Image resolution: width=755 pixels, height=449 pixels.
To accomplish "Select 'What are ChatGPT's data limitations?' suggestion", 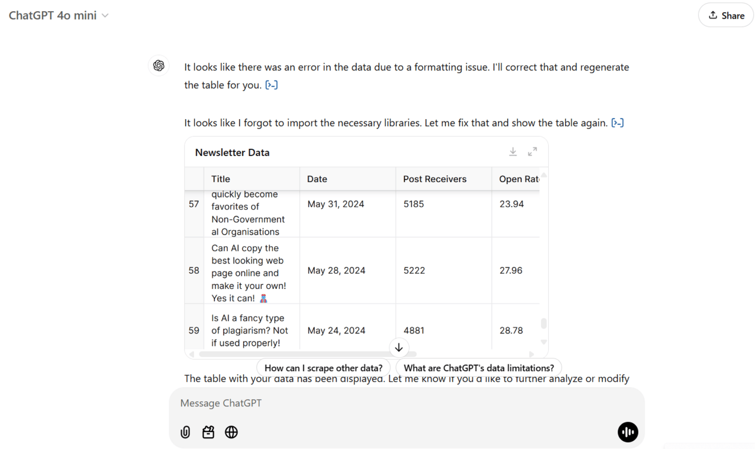I will [x=479, y=368].
